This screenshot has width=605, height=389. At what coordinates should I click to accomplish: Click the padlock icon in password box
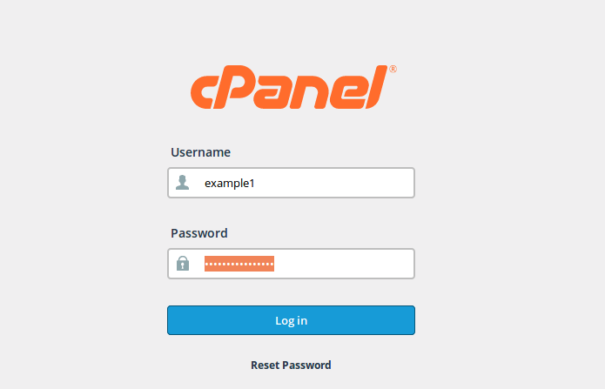coord(183,263)
